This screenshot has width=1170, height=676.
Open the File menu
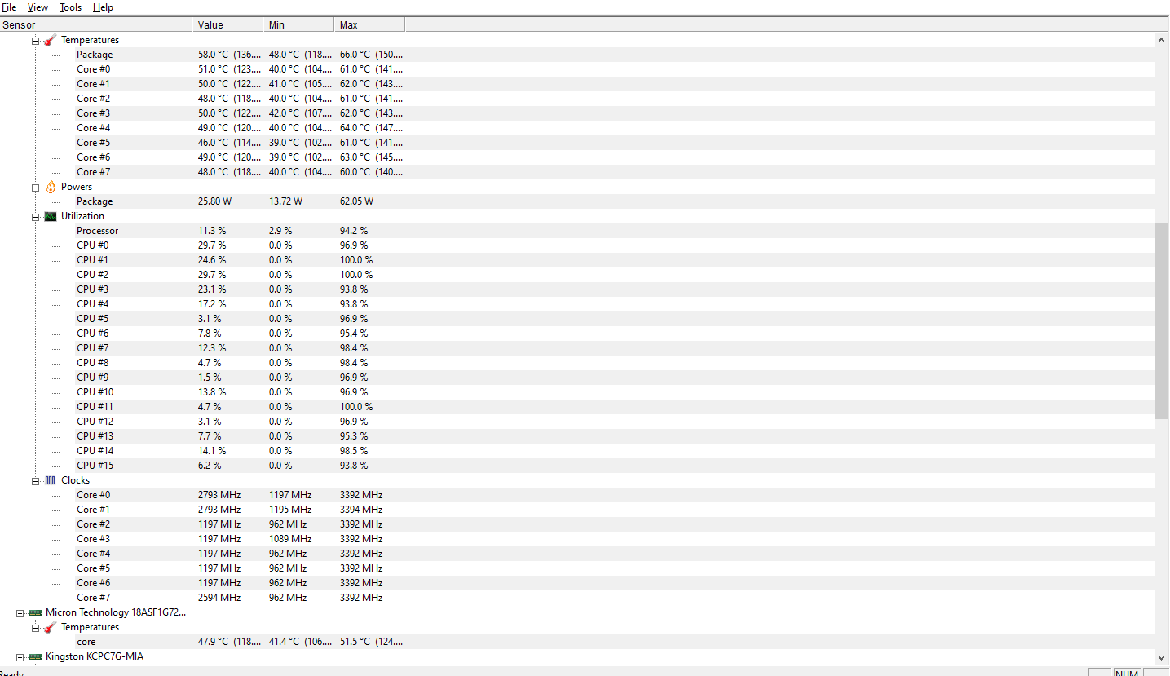tap(9, 7)
